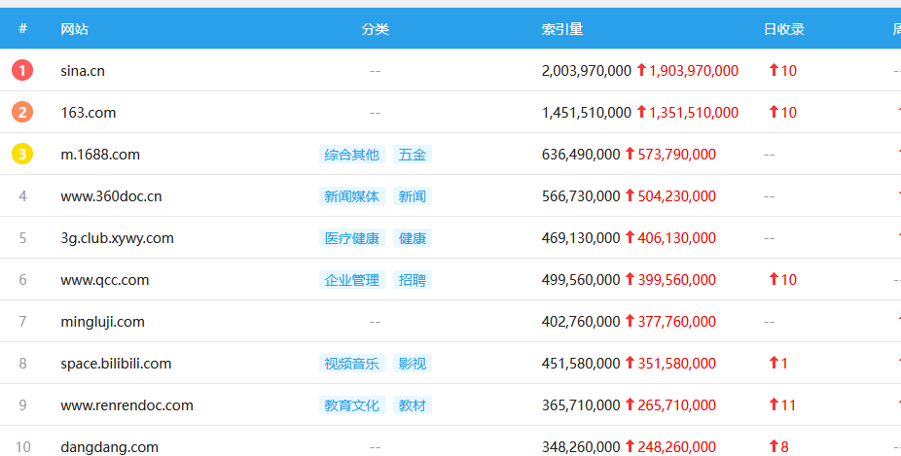This screenshot has width=901, height=456.
Task: Open the sina.cn site link
Action: pyautogui.click(x=82, y=70)
